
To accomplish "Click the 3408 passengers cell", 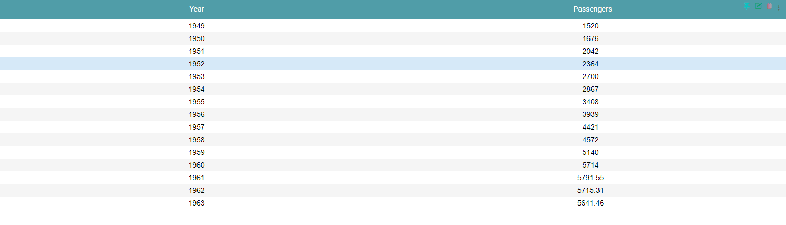I will tap(591, 102).
